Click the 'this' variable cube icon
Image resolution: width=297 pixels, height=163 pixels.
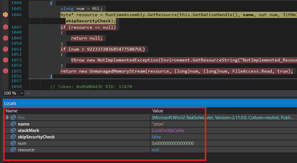click(x=13, y=118)
